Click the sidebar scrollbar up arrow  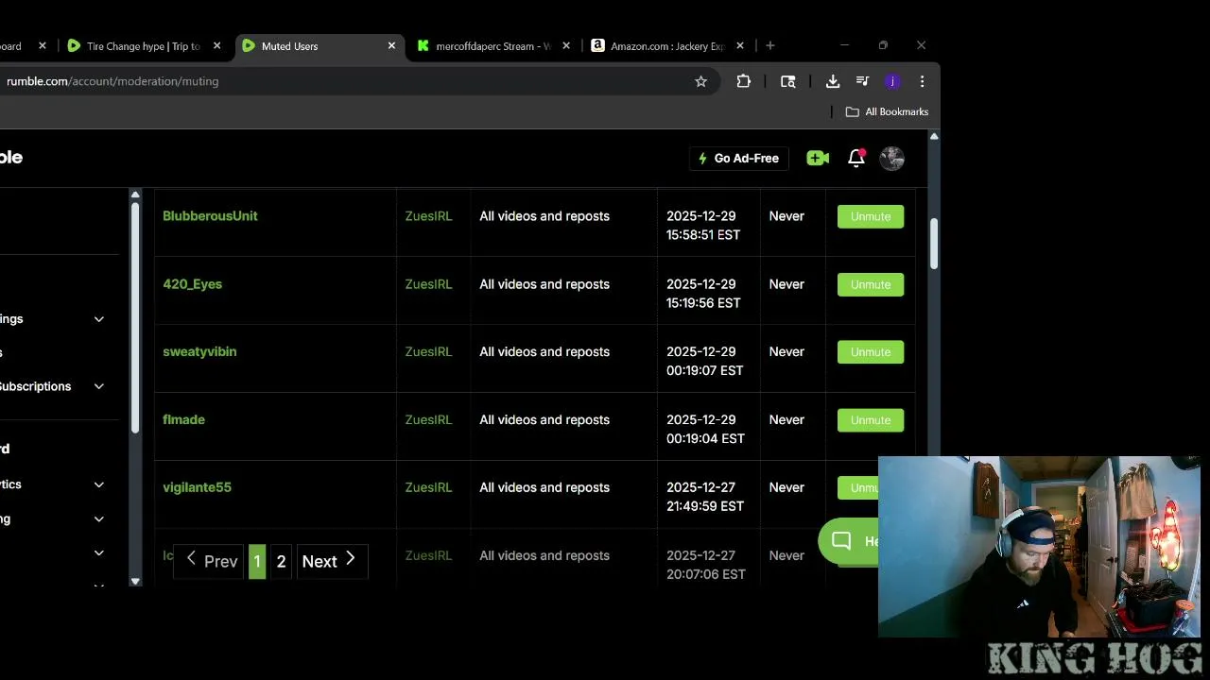pos(135,195)
